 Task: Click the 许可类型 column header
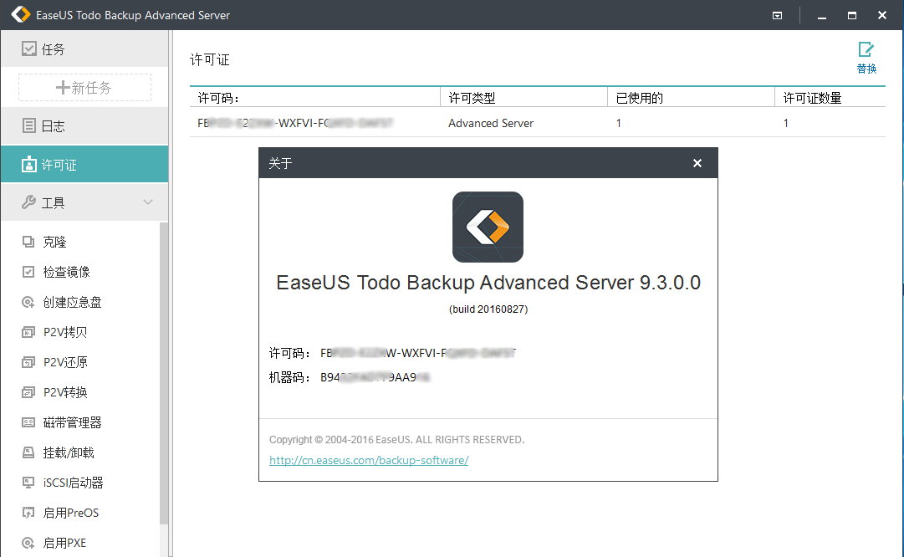524,98
